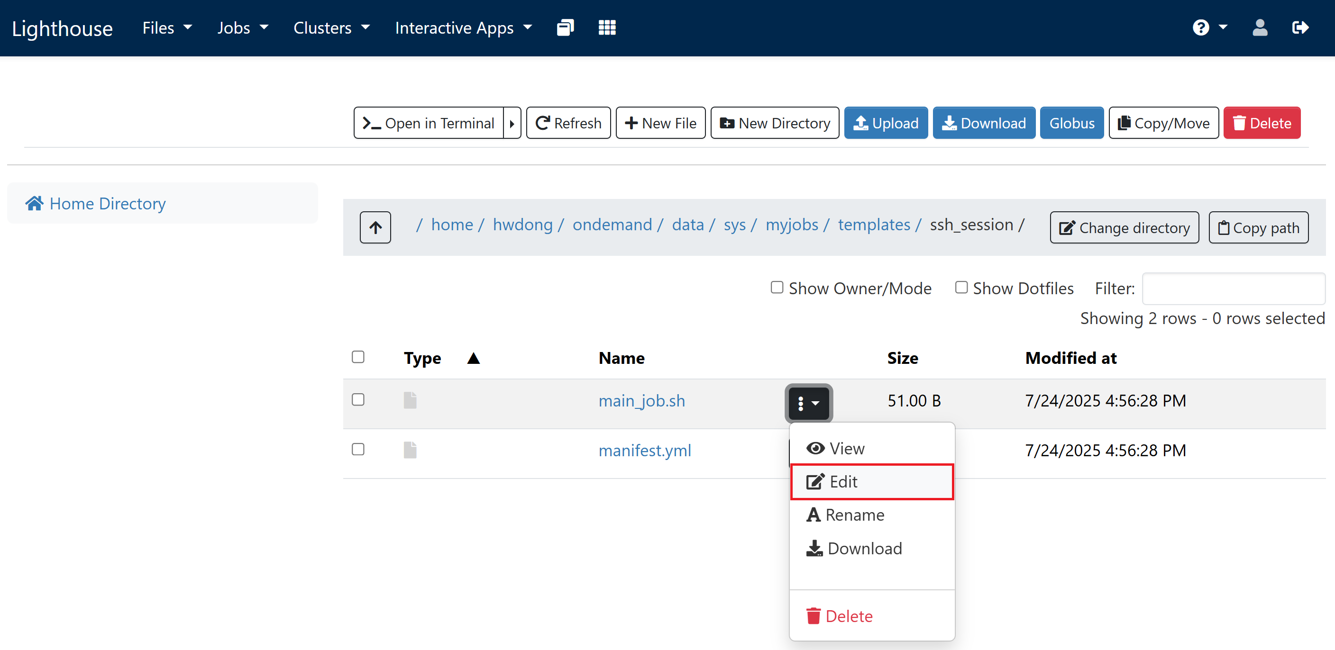Click the Home Directory house icon
Image resolution: width=1335 pixels, height=650 pixels.
(34, 204)
